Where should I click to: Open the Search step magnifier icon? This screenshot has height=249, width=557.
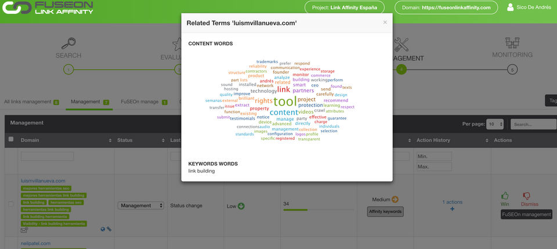coord(68,44)
